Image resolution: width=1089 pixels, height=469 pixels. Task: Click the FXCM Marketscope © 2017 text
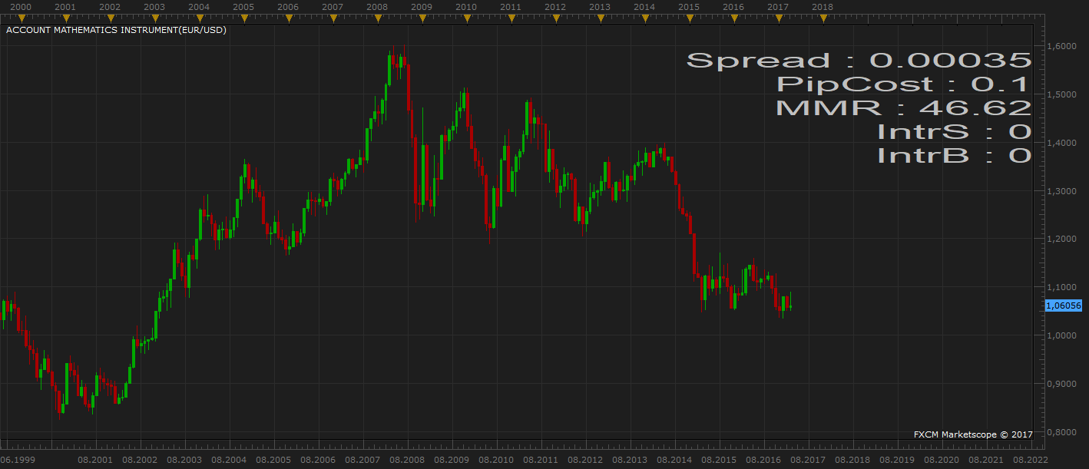click(x=973, y=434)
